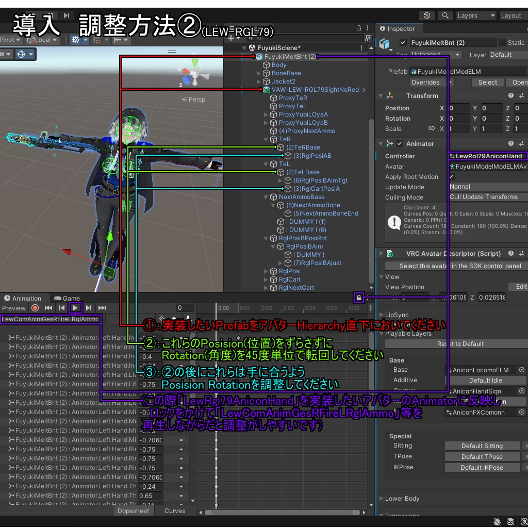Enable animation recording with red record button

[35, 308]
